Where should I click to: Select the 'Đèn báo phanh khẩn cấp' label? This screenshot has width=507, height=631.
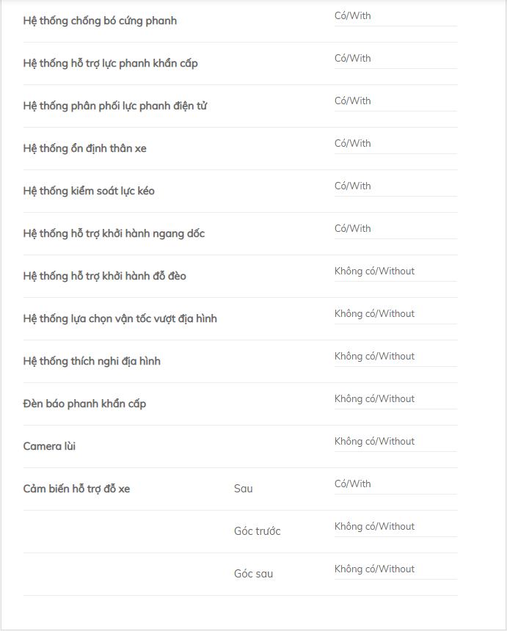click(84, 404)
